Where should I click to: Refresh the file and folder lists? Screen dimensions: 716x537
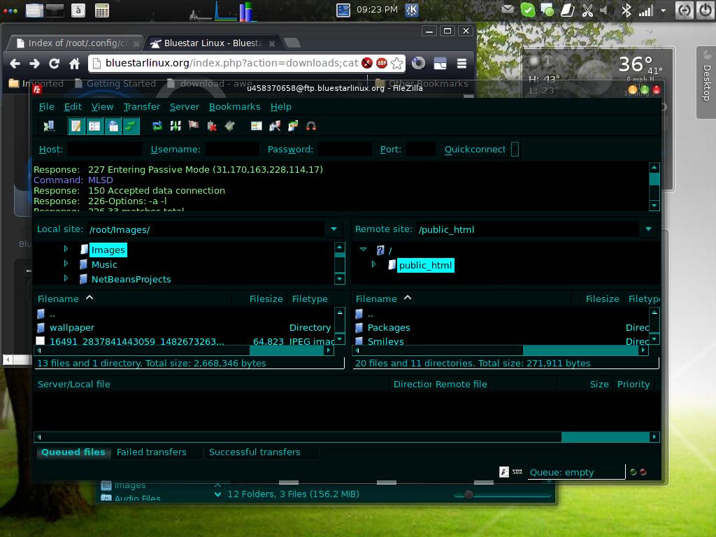click(157, 126)
